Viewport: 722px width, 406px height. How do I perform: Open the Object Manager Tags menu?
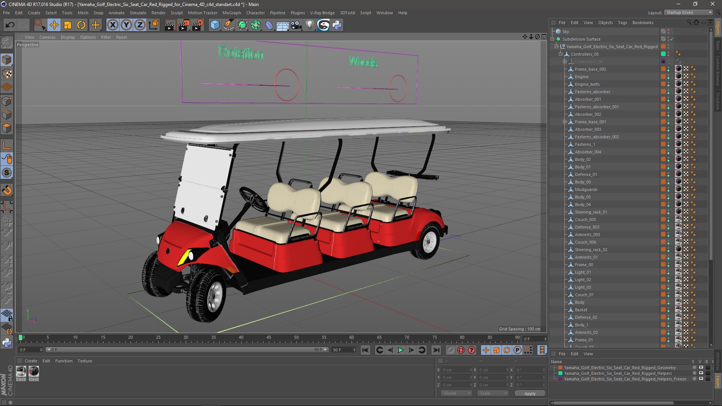coord(622,23)
